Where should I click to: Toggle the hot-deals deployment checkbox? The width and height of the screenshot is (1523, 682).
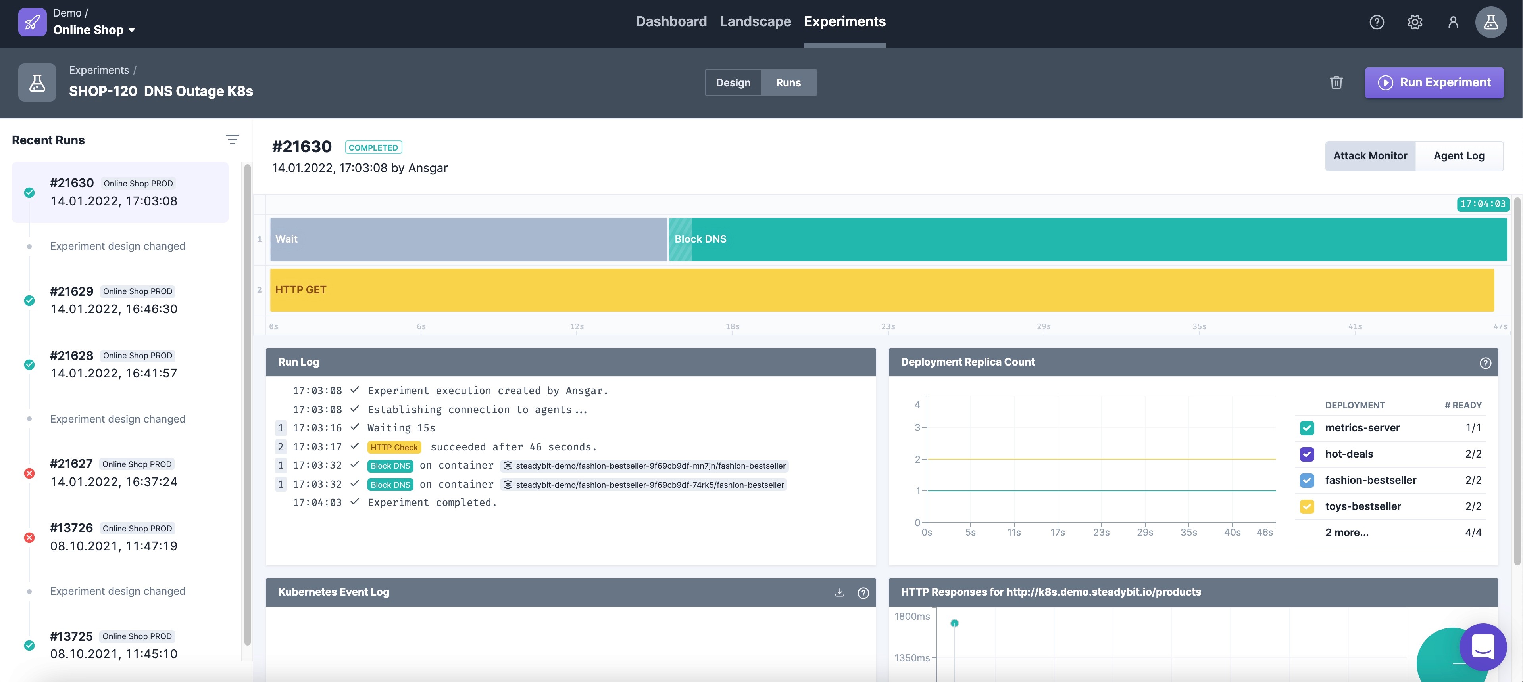click(x=1307, y=454)
